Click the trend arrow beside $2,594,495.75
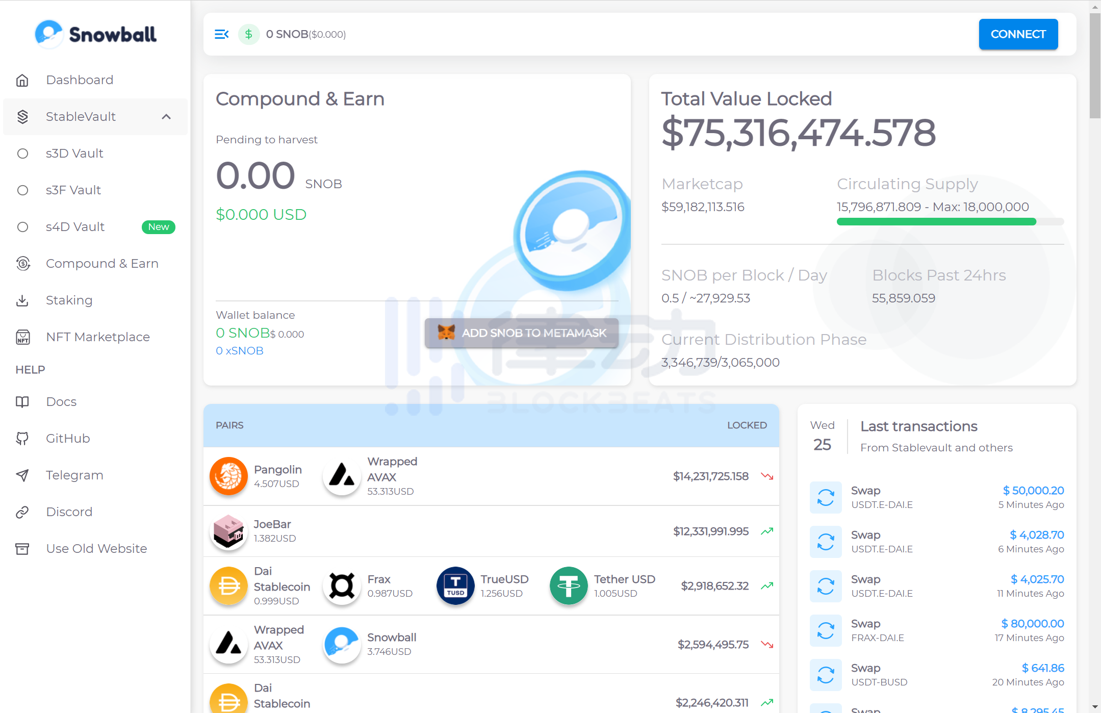Screen dimensions: 1101x713 click(x=767, y=645)
